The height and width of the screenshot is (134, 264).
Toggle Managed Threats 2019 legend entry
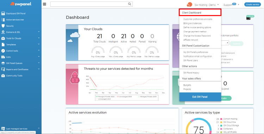pyautogui.click(x=147, y=96)
